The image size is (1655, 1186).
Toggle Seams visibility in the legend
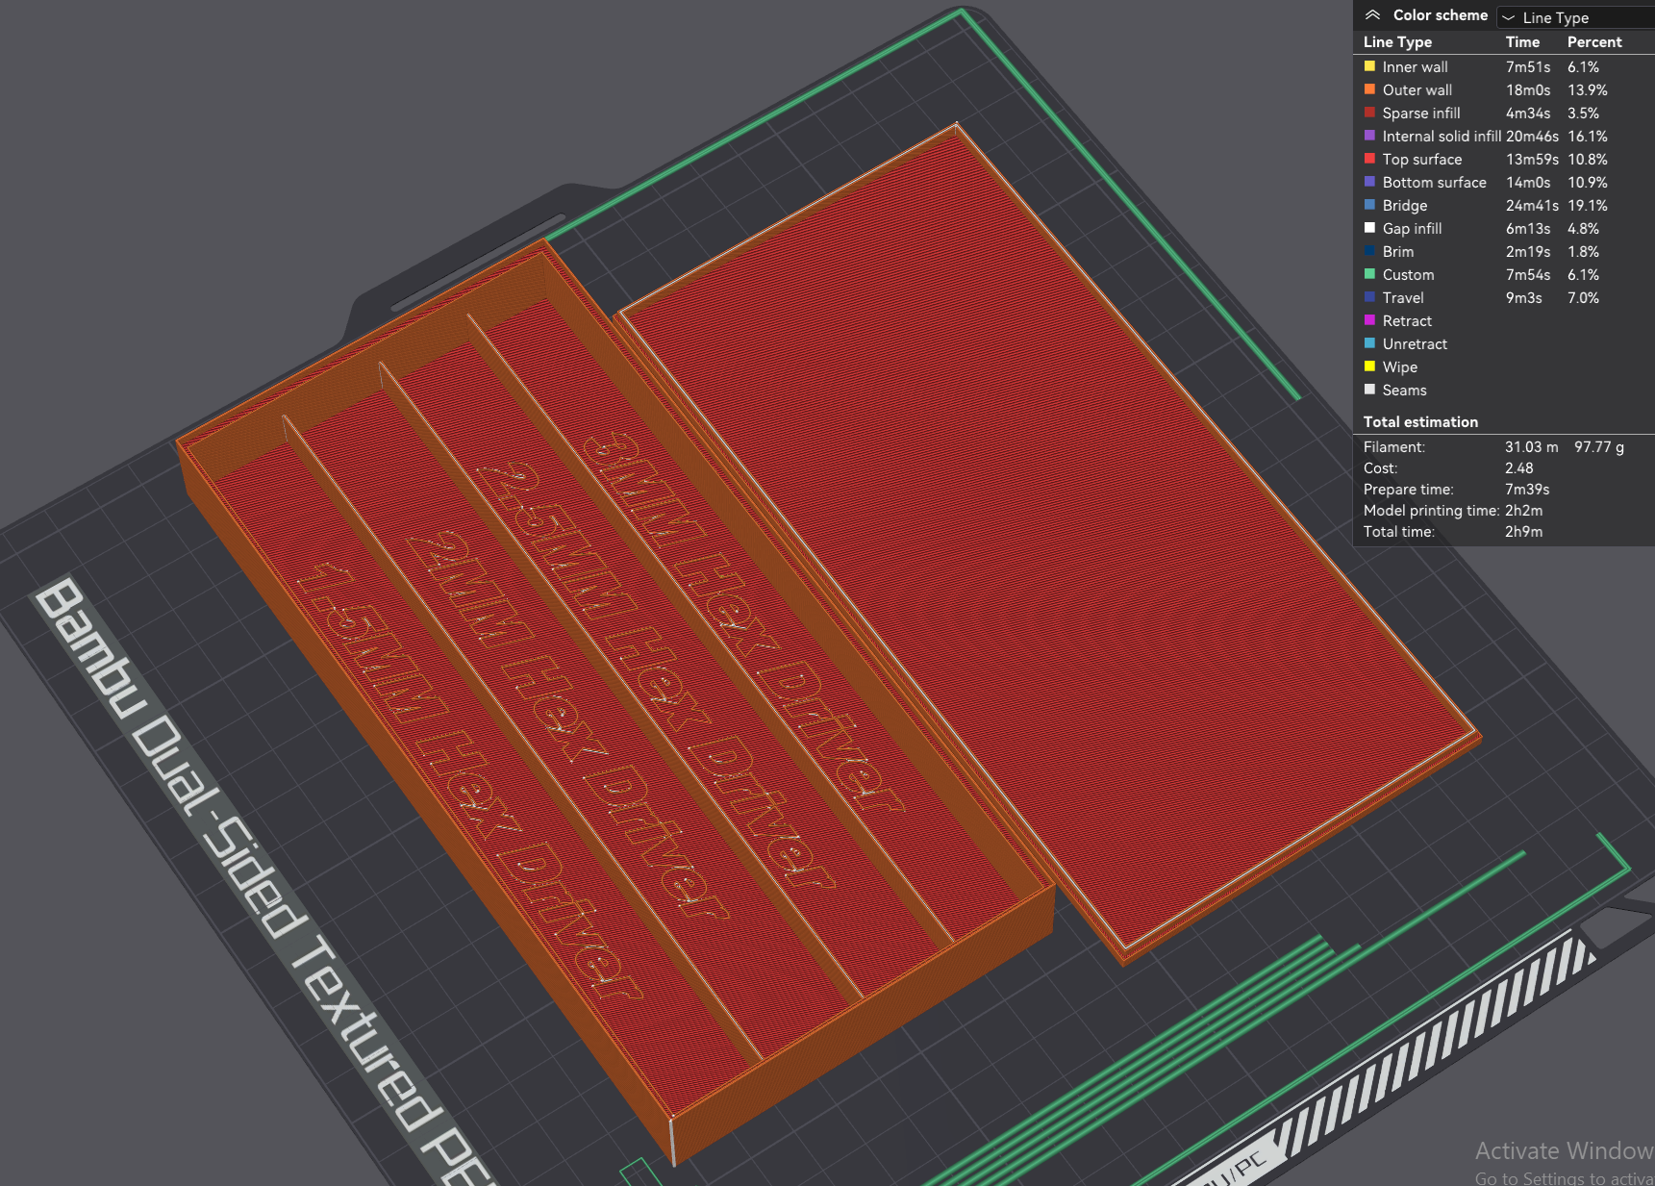[1404, 390]
